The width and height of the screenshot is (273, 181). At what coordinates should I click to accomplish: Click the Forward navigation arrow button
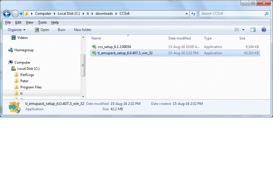click(15, 14)
